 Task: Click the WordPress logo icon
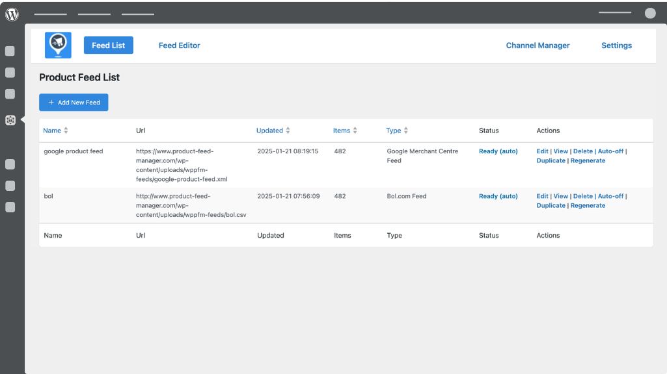pos(12,14)
